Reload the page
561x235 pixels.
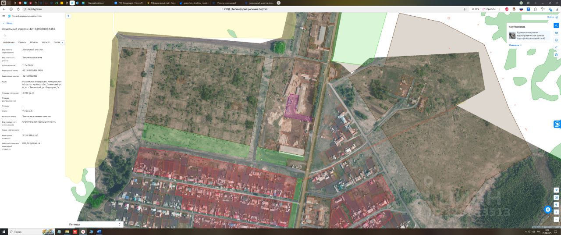click(18, 9)
